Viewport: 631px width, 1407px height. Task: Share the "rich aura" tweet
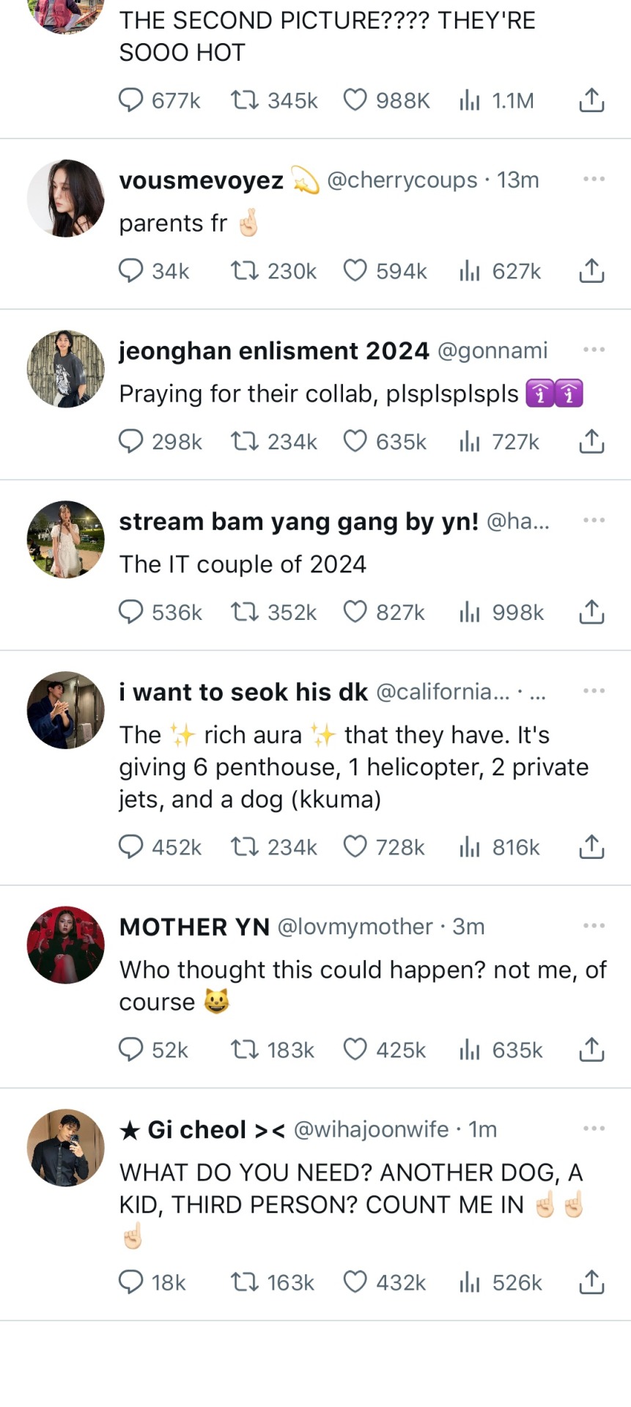tap(591, 847)
